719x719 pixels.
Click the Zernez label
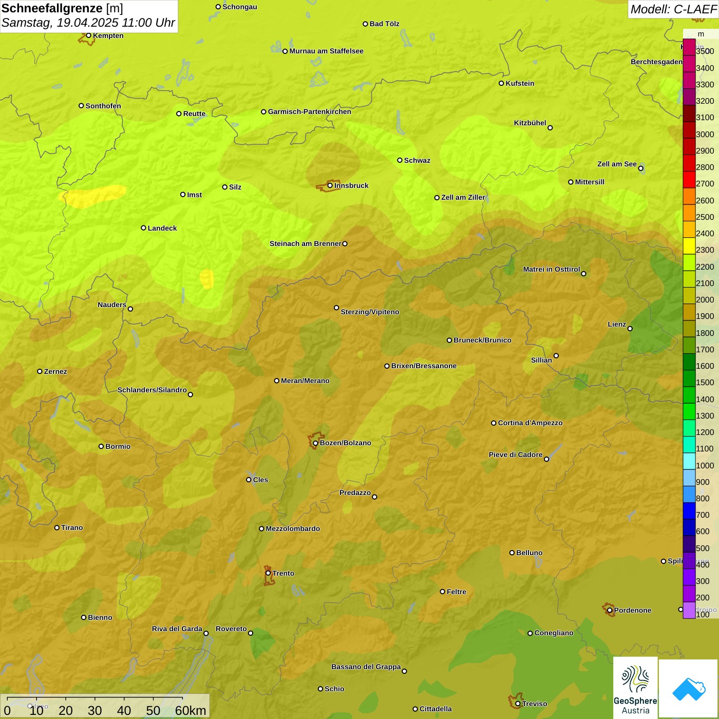pyautogui.click(x=55, y=371)
